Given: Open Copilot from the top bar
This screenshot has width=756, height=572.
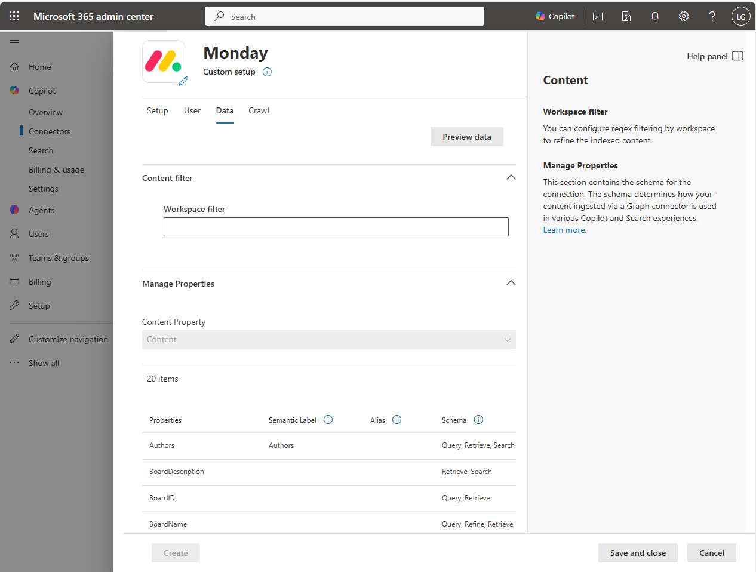Looking at the screenshot, I should click(x=555, y=16).
